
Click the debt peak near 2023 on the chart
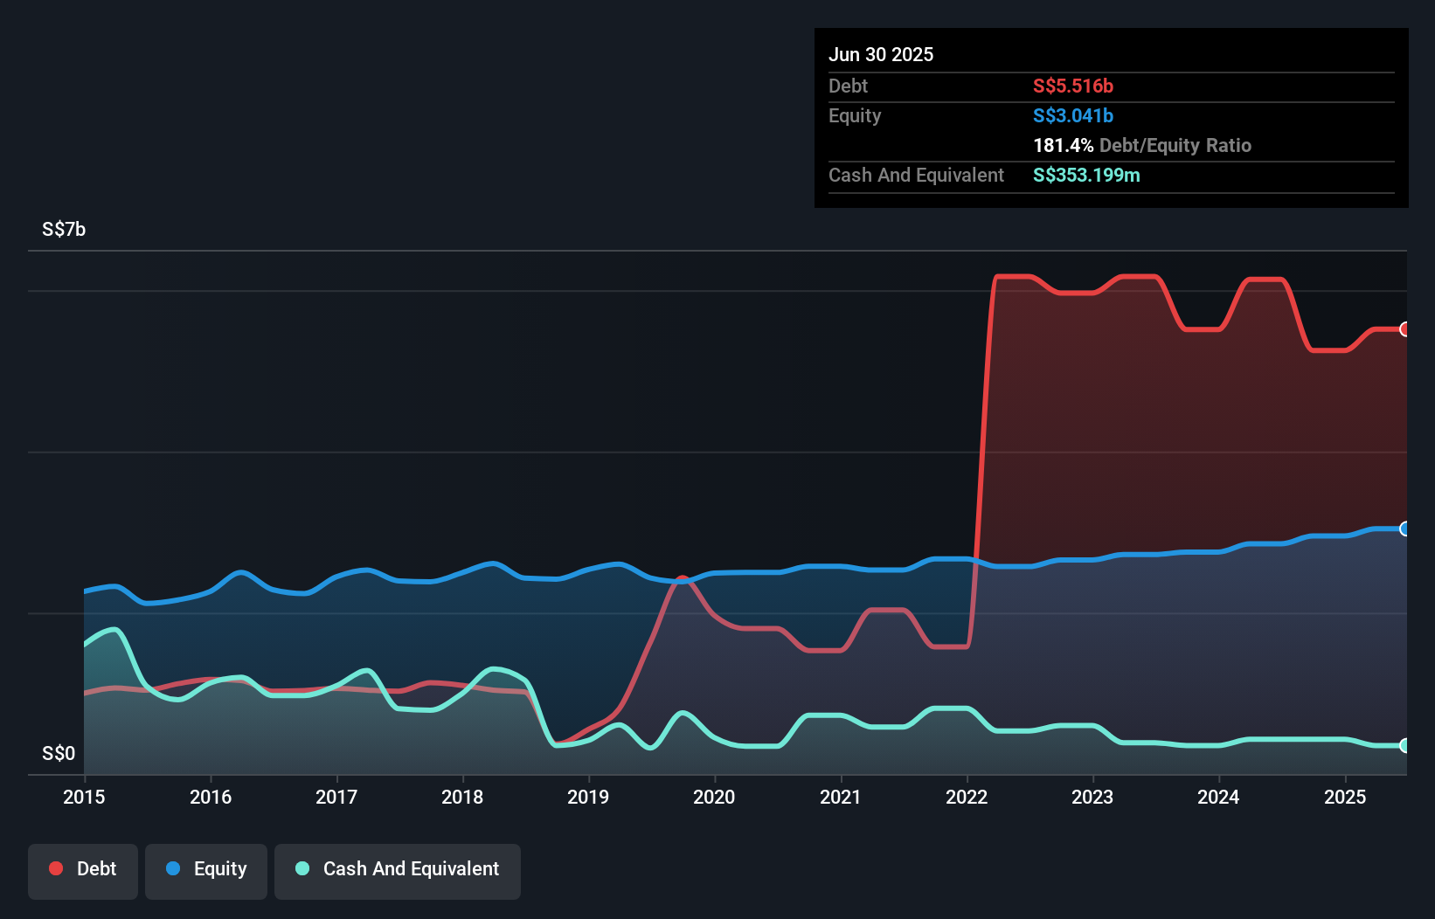(x=1136, y=276)
